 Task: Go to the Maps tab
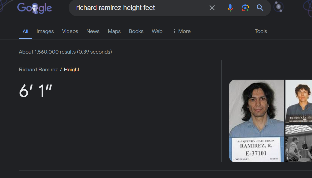[x=114, y=31]
